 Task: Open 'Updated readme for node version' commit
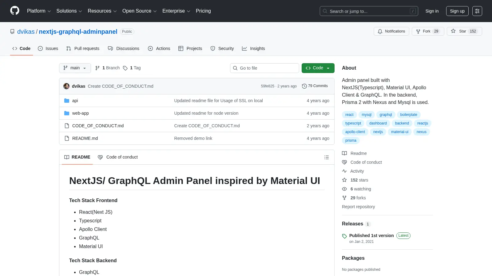(206, 113)
